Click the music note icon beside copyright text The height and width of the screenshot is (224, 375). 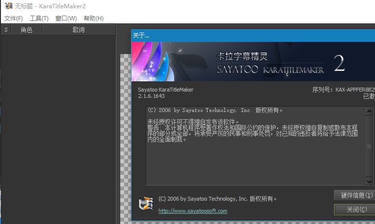(x=146, y=204)
